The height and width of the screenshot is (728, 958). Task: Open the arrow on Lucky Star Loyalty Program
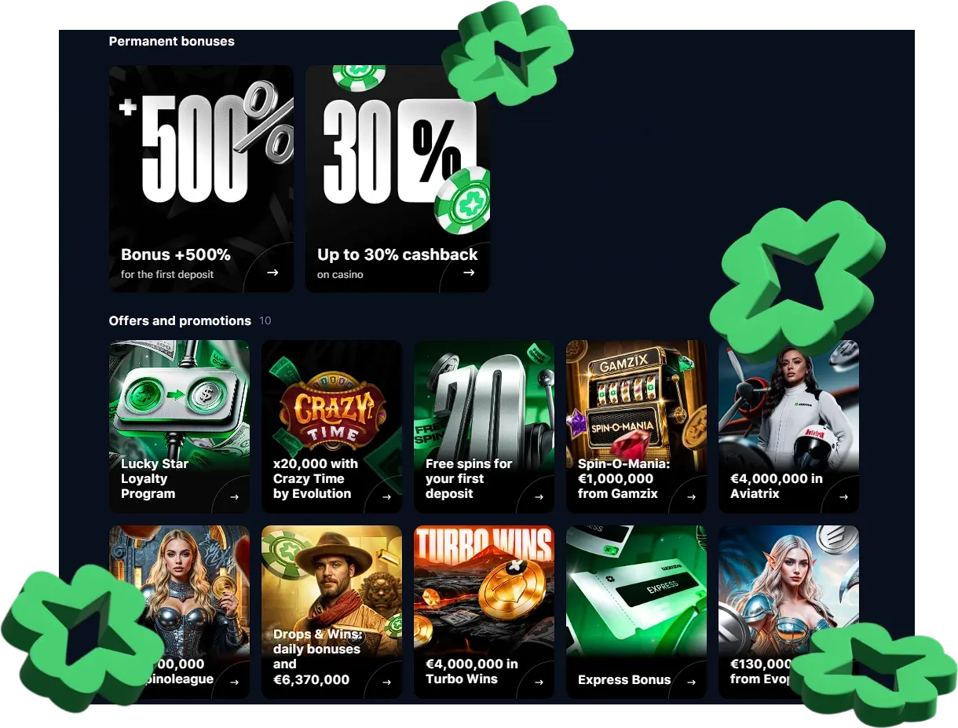(235, 497)
